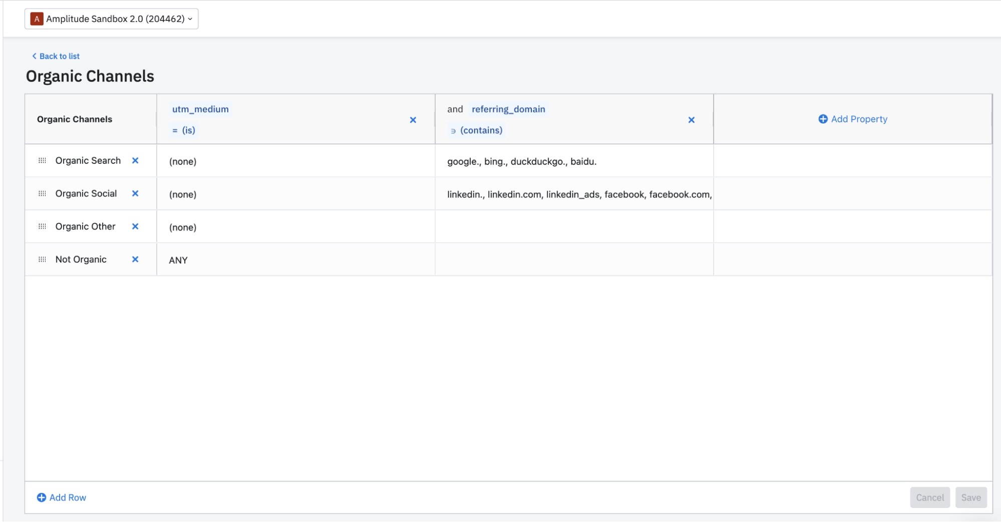Click the Save button
The width and height of the screenshot is (1001, 522).
tap(971, 497)
